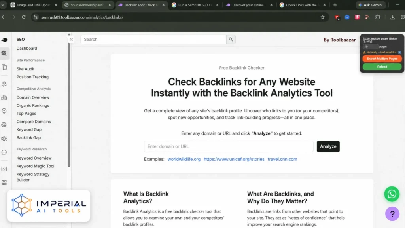This screenshot has height=228, width=405.
Task: Open the bar chart icon in the rail
Action: (x=4, y=97)
